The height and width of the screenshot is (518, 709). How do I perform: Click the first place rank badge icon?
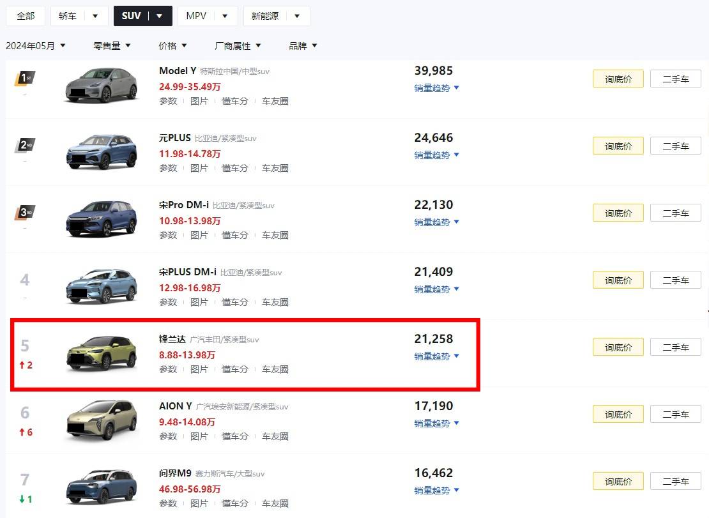point(25,79)
